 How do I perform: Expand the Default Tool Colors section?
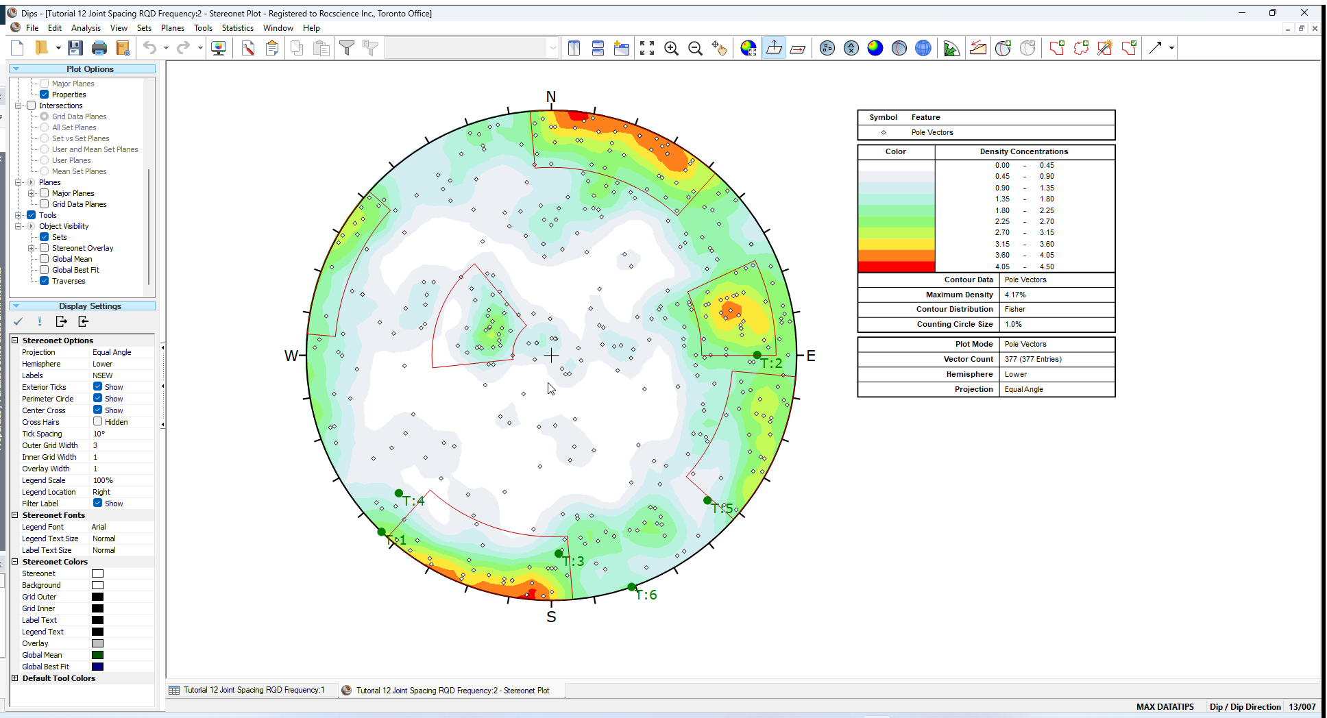pyautogui.click(x=15, y=678)
